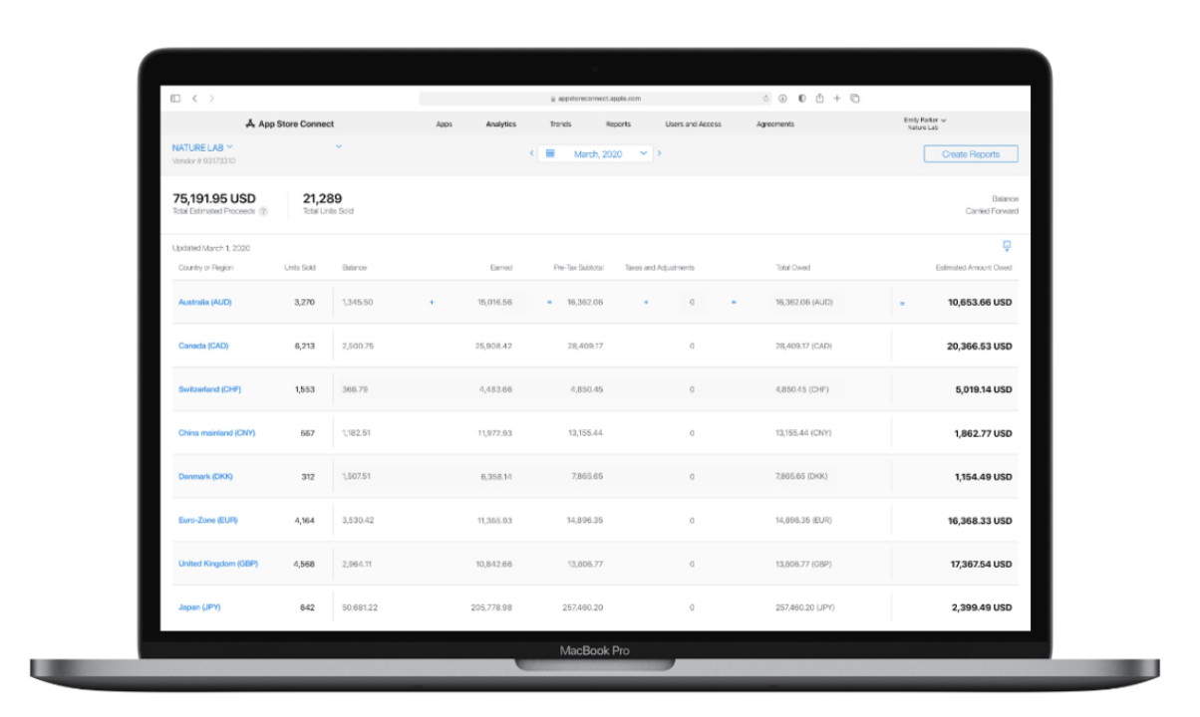Go back with the browser back arrow
This screenshot has height=717, width=1200.
tap(194, 99)
